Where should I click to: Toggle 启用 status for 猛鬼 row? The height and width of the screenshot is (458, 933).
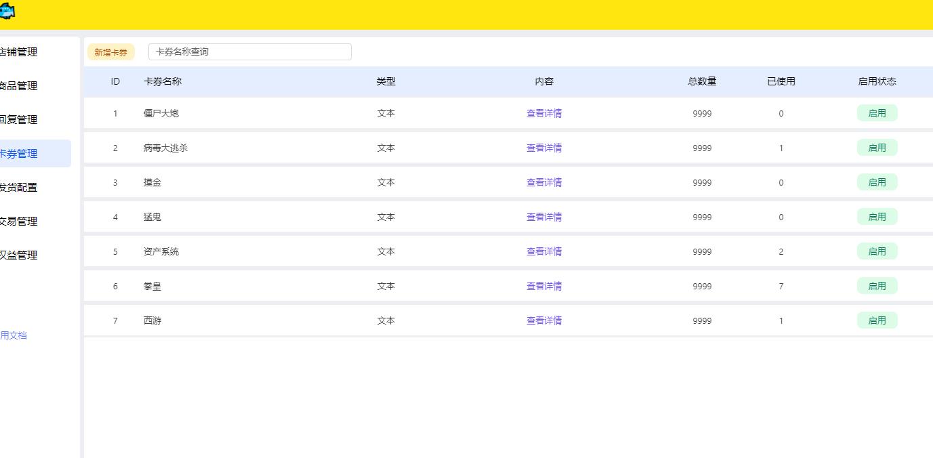point(877,217)
